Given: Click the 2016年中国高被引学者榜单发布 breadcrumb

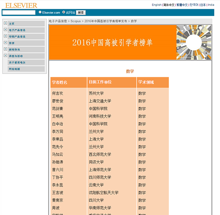Looking at the screenshot, I should [x=106, y=21].
